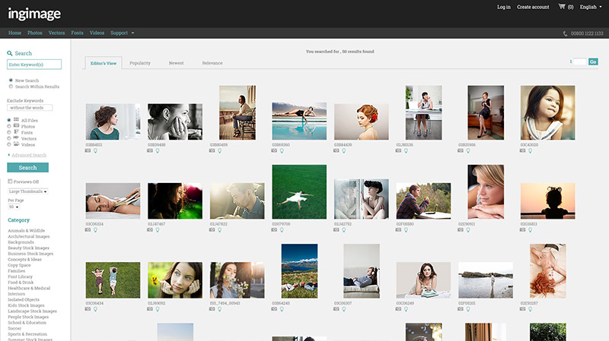Click the Enter Keyword(s) search field
The image size is (609, 341).
[x=34, y=65]
